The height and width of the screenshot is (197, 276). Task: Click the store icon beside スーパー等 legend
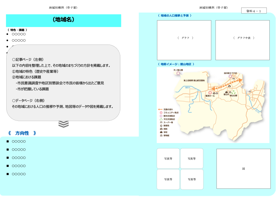(161, 122)
